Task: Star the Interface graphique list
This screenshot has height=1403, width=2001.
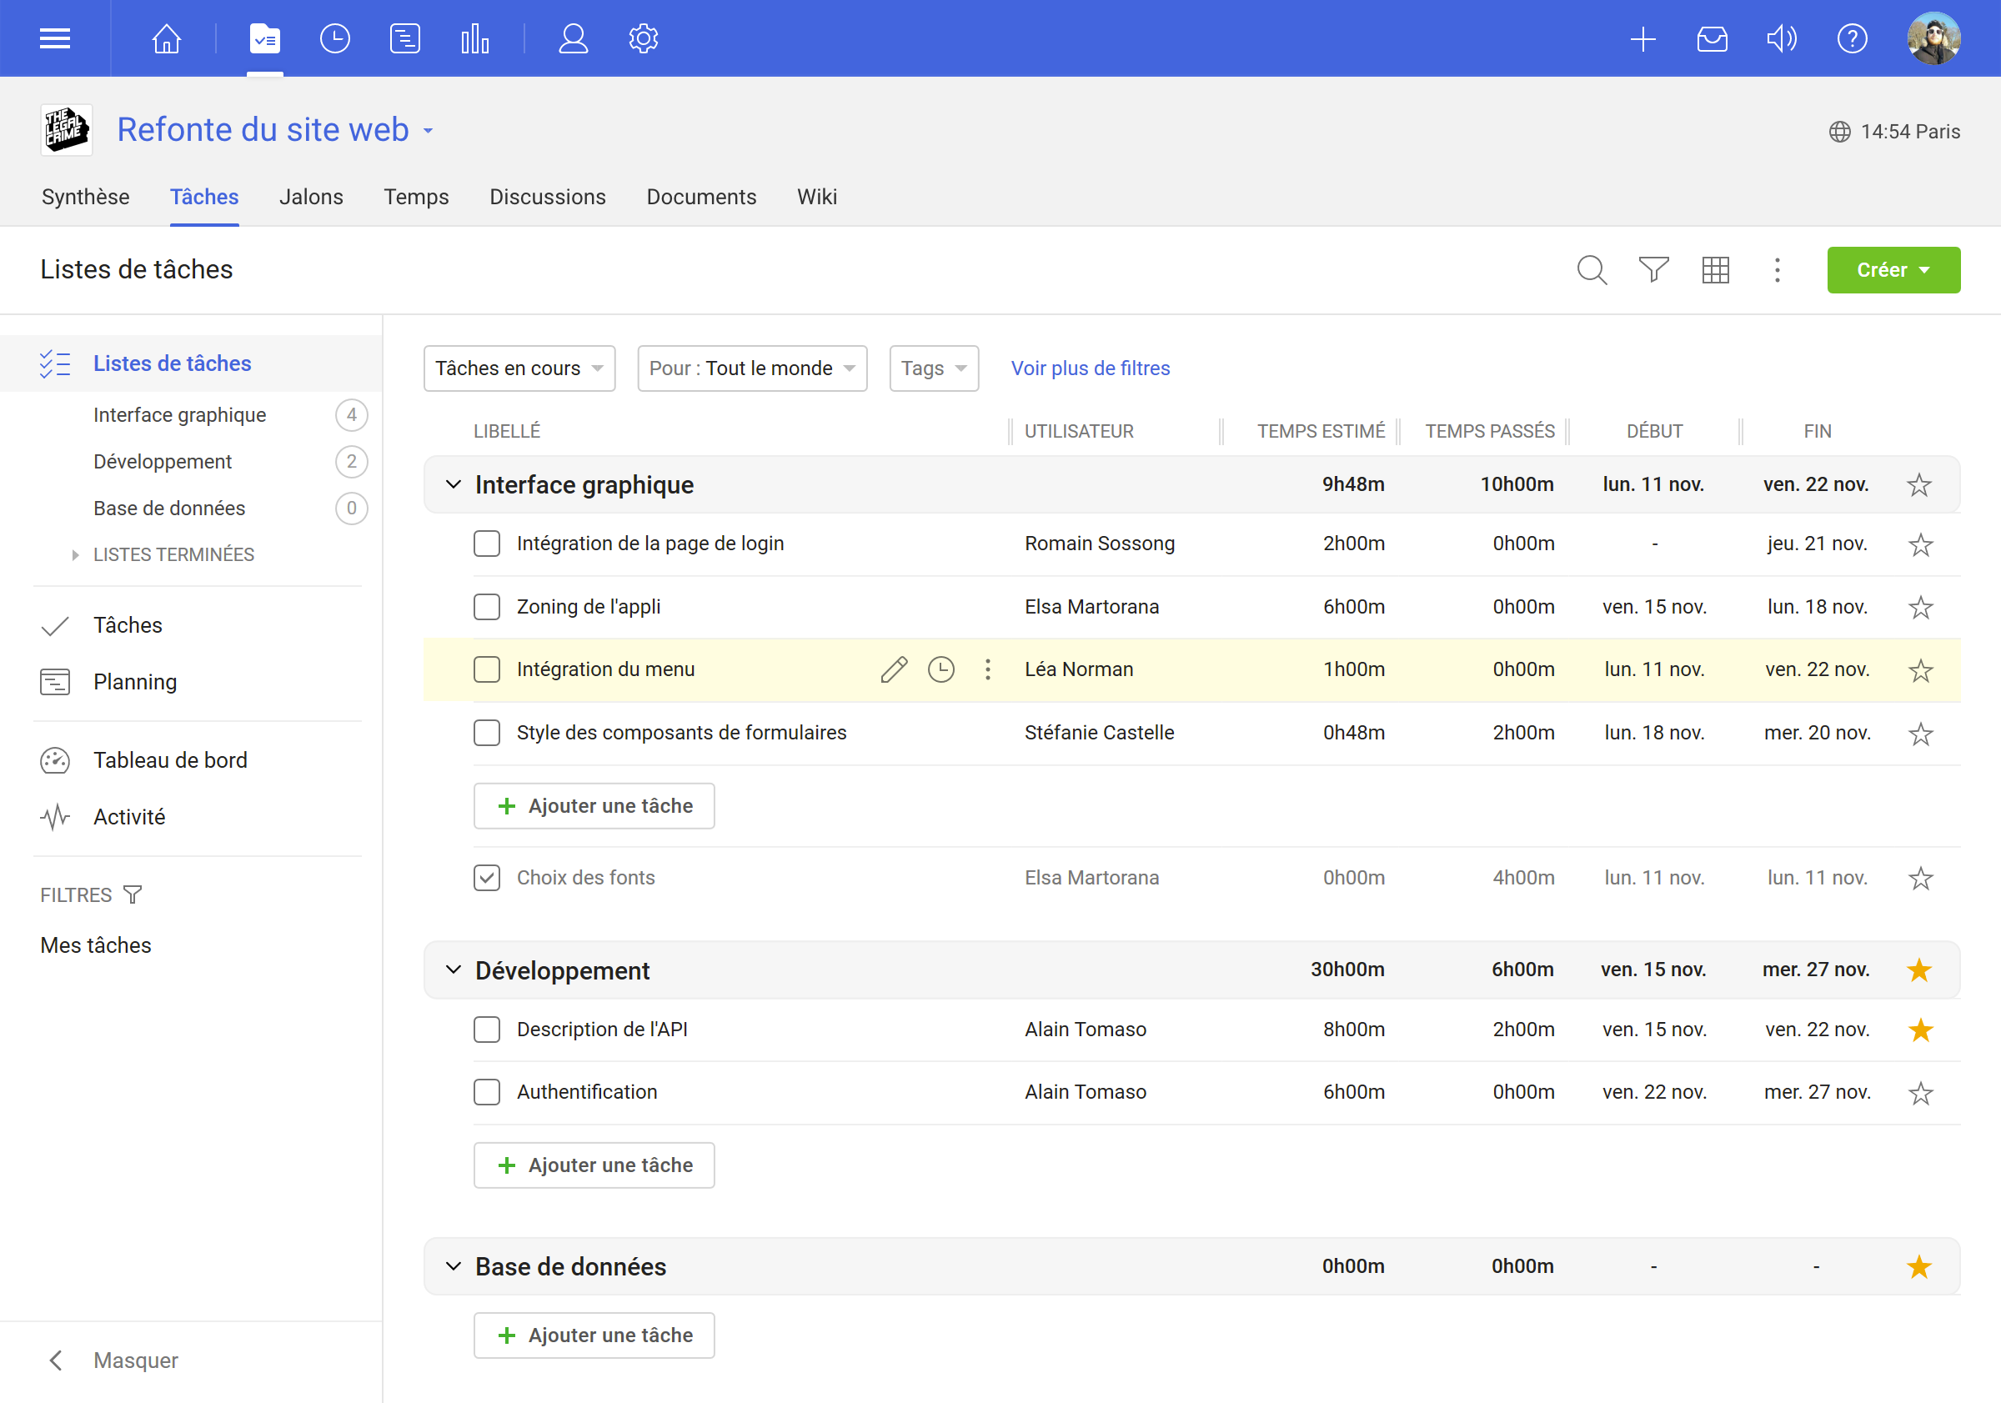Action: (x=1919, y=484)
